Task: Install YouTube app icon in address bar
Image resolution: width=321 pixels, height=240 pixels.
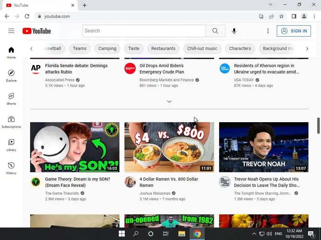Action: pos(261,16)
